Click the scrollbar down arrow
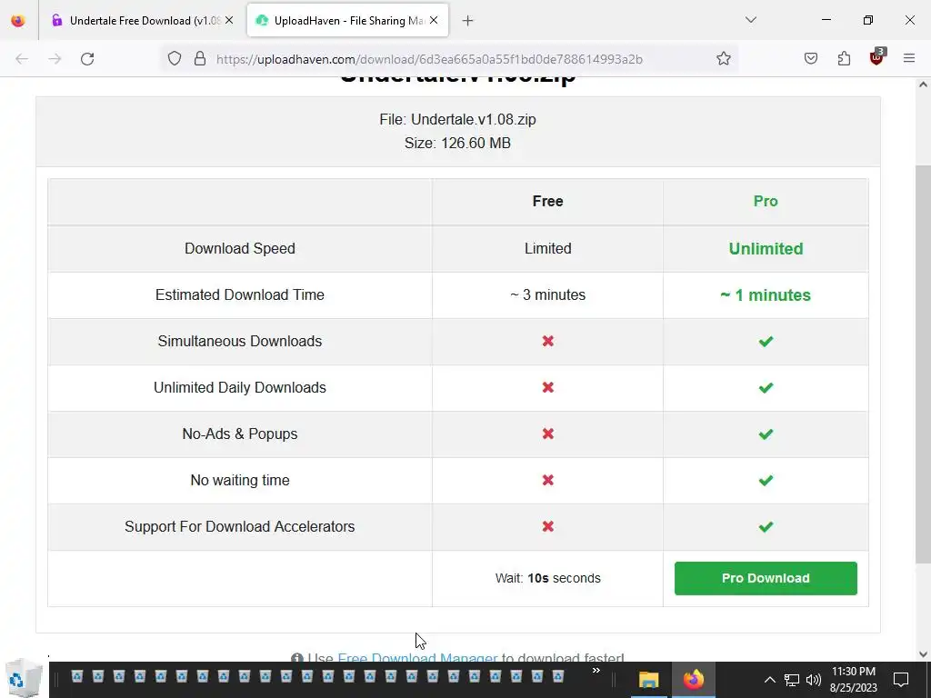Image resolution: width=931 pixels, height=698 pixels. tap(923, 654)
